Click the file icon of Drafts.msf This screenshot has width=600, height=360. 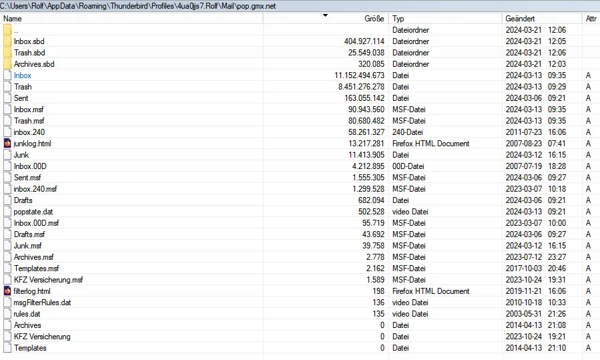7,234
